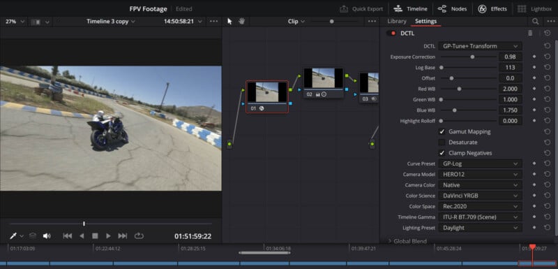Open the timecode 14:50:58:21 dropdown

click(x=183, y=22)
